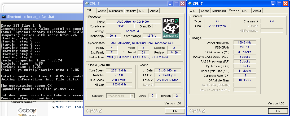Click the RAS# Precharge (tRP) value '3 clocks'
Viewport: 290px width, 116px height.
click(x=245, y=61)
